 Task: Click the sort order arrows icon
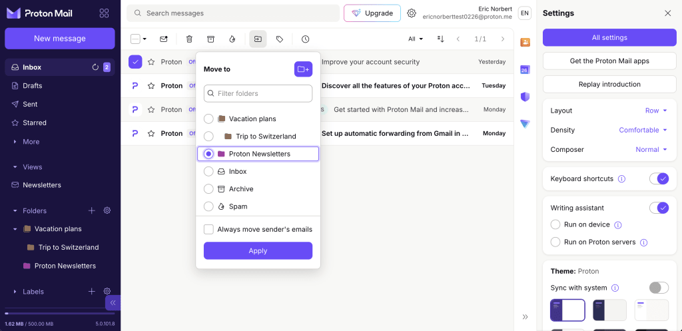point(440,39)
